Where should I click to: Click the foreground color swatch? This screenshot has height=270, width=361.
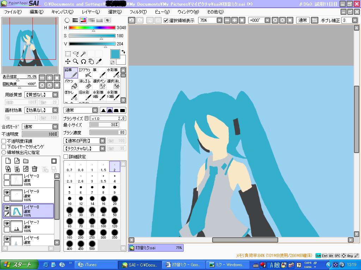[x=115, y=54]
